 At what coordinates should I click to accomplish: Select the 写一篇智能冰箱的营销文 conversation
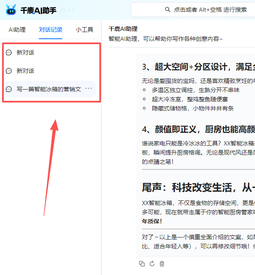pyautogui.click(x=48, y=89)
